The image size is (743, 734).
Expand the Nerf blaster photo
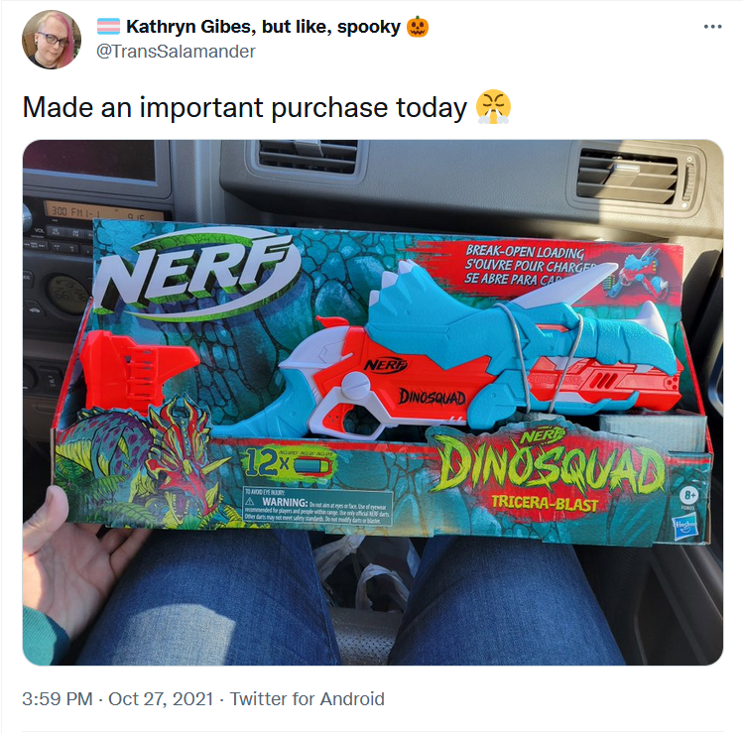click(373, 403)
